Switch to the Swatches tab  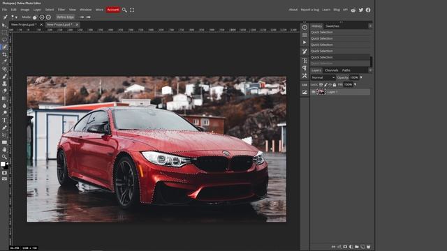332,26
